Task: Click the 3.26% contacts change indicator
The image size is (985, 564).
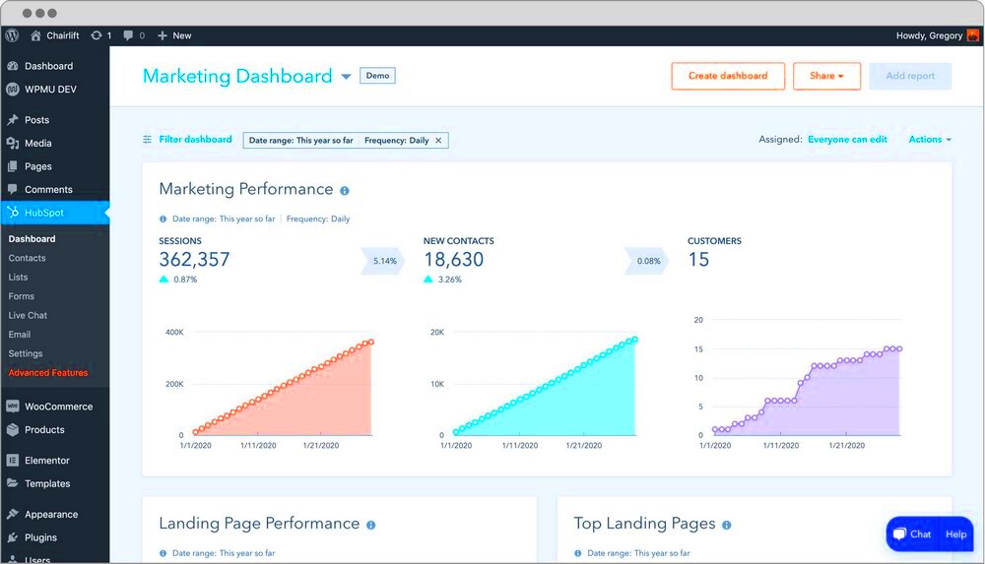Action: coord(442,280)
